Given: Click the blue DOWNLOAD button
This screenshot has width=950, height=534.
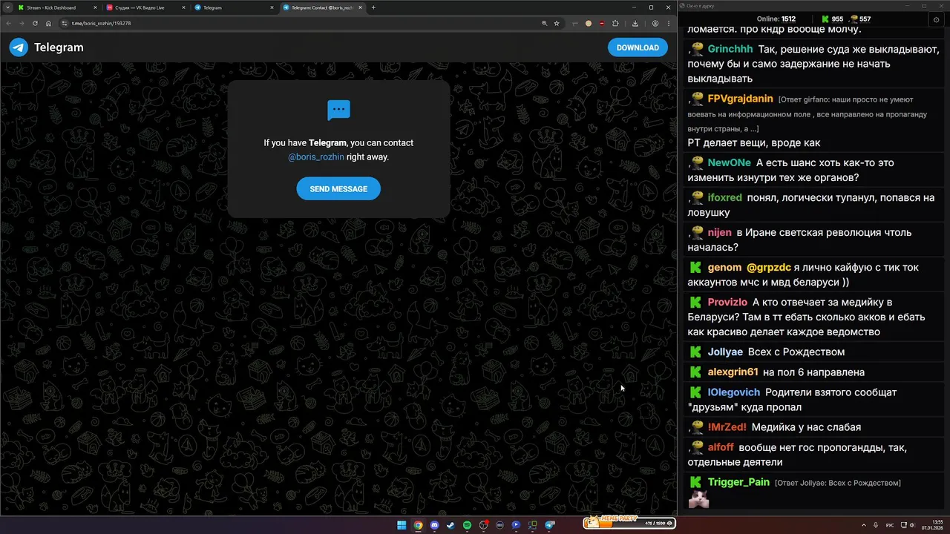Looking at the screenshot, I should pos(638,47).
